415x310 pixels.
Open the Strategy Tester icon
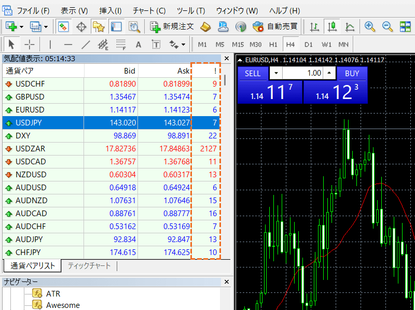[134, 27]
